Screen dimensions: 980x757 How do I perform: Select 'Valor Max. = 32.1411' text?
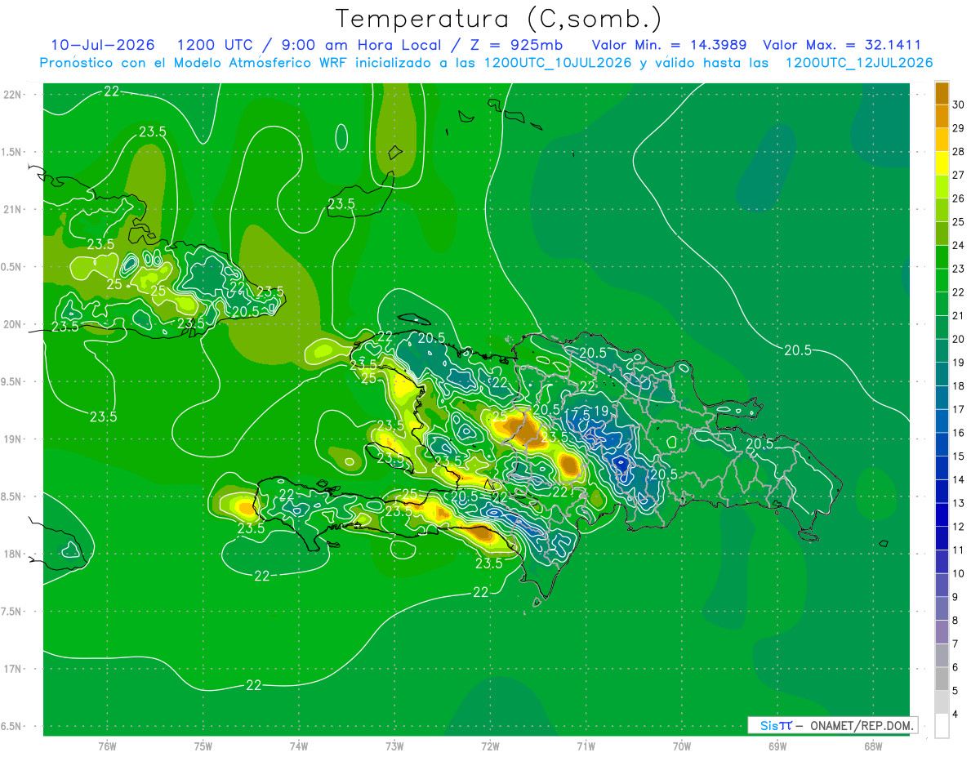pyautogui.click(x=842, y=45)
